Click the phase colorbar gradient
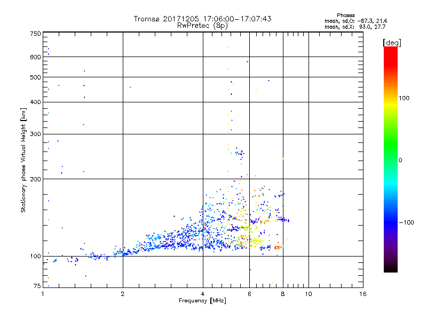 pyautogui.click(x=391, y=159)
